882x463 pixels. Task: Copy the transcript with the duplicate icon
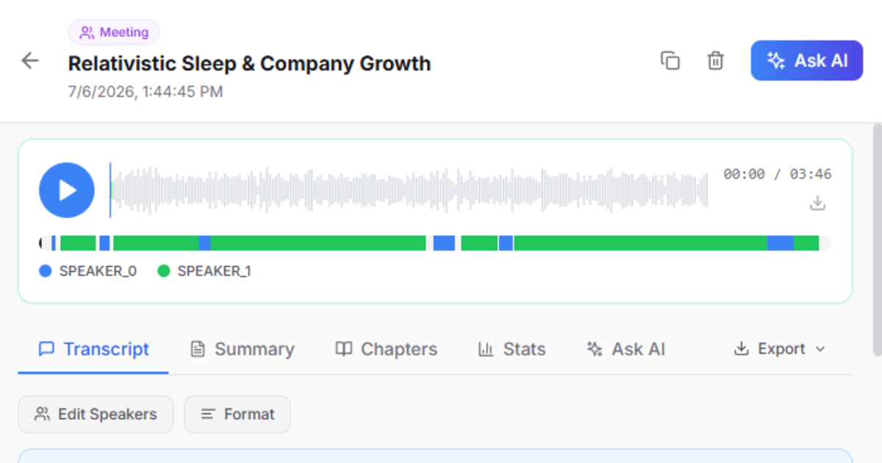click(670, 60)
